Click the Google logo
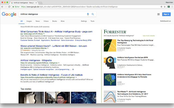174x108 pixels. (x=9, y=14)
